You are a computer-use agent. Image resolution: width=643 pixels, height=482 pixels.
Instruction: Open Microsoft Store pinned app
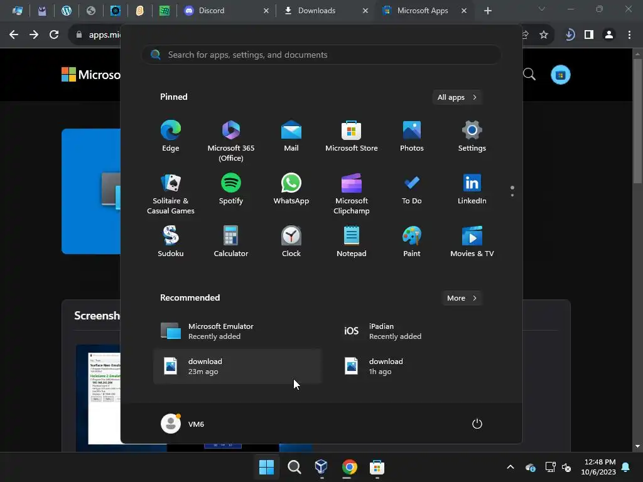point(352,136)
